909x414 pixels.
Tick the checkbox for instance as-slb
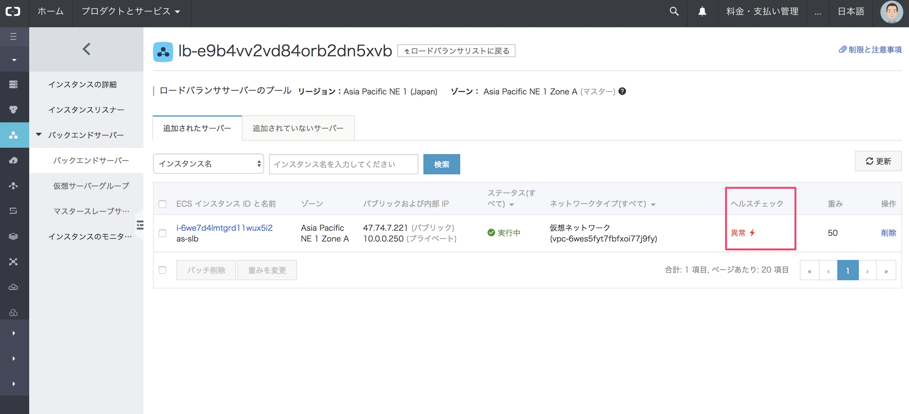[162, 233]
